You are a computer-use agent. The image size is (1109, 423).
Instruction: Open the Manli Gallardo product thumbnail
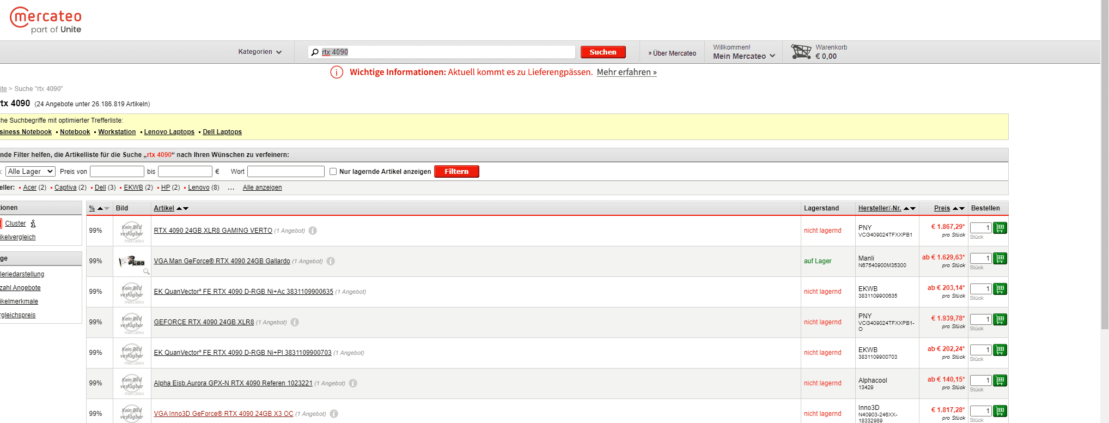[x=132, y=262]
